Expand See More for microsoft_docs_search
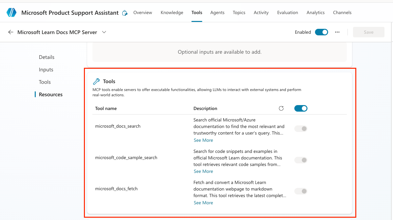The width and height of the screenshot is (393, 220). click(203, 140)
